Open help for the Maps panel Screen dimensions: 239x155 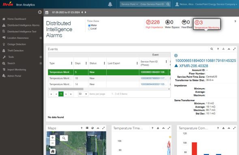[x=82, y=128]
